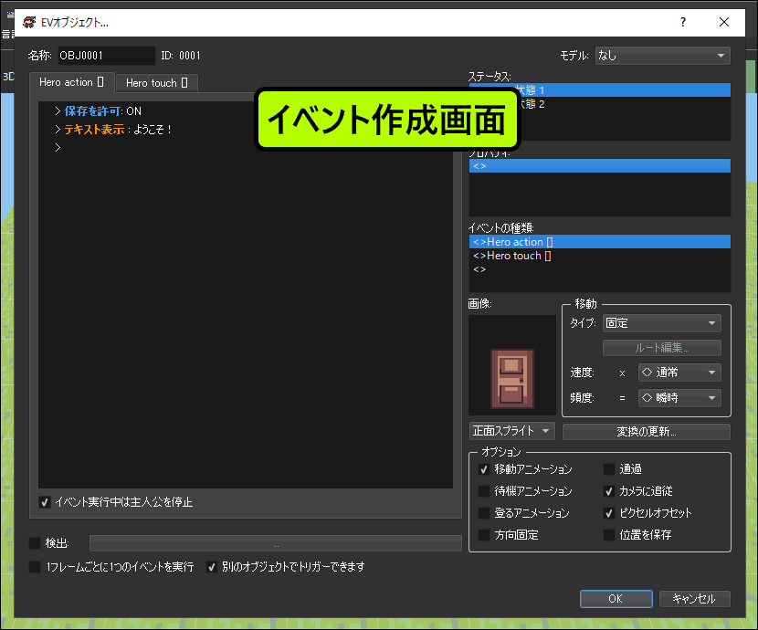Toggle 移動アニメーション checkbox
The image size is (758, 630).
click(484, 469)
